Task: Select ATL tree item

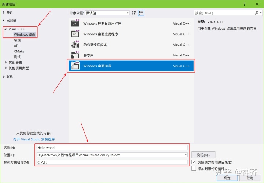Action: pyautogui.click(x=16, y=46)
